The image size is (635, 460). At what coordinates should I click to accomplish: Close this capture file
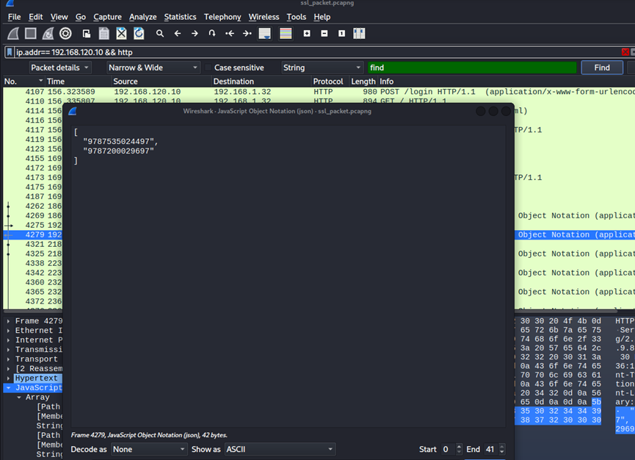[x=121, y=33]
